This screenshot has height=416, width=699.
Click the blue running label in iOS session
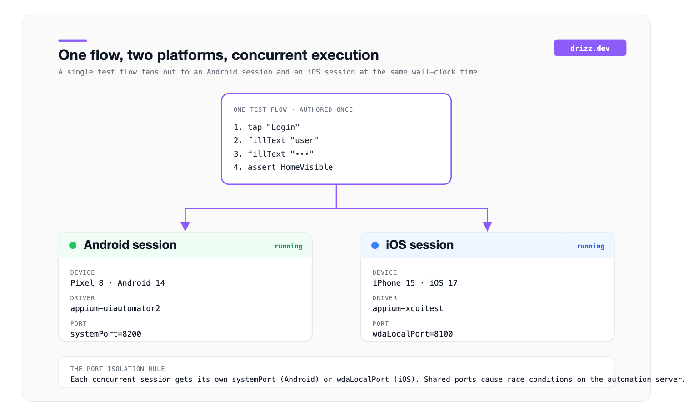click(x=591, y=246)
